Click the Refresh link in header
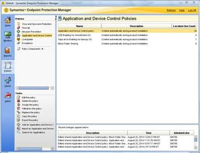200x153 pixels. point(171,10)
